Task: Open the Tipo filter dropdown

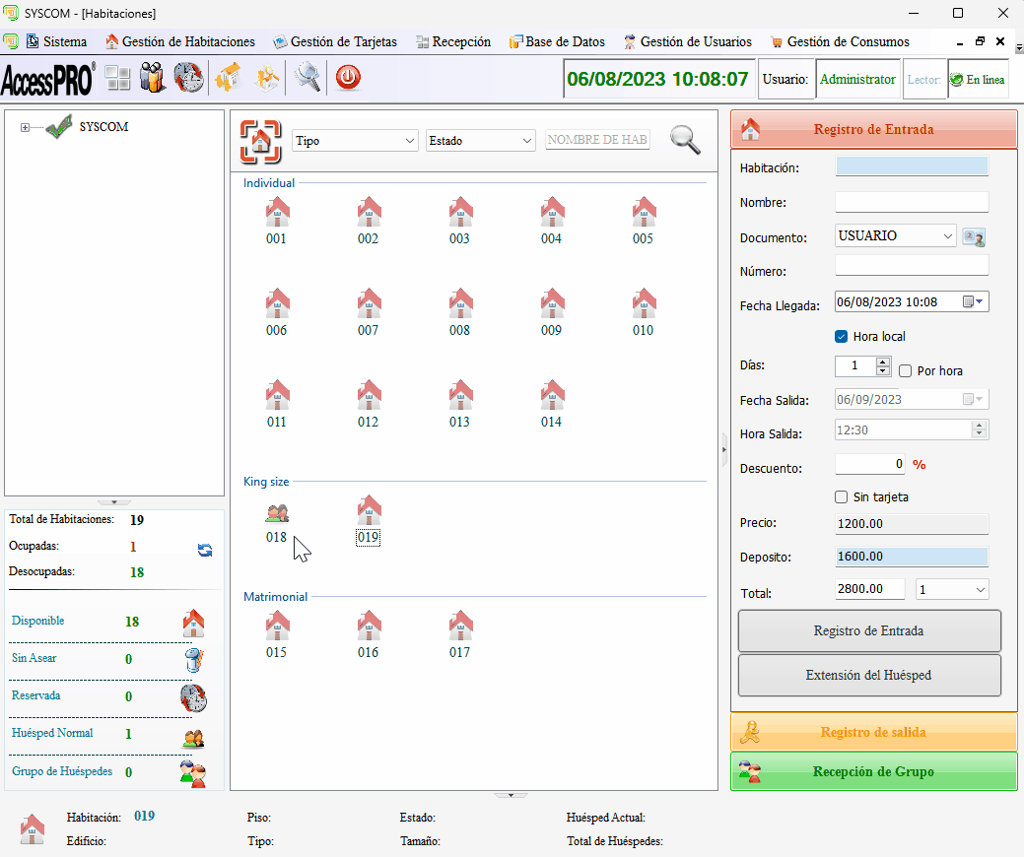Action: point(355,141)
